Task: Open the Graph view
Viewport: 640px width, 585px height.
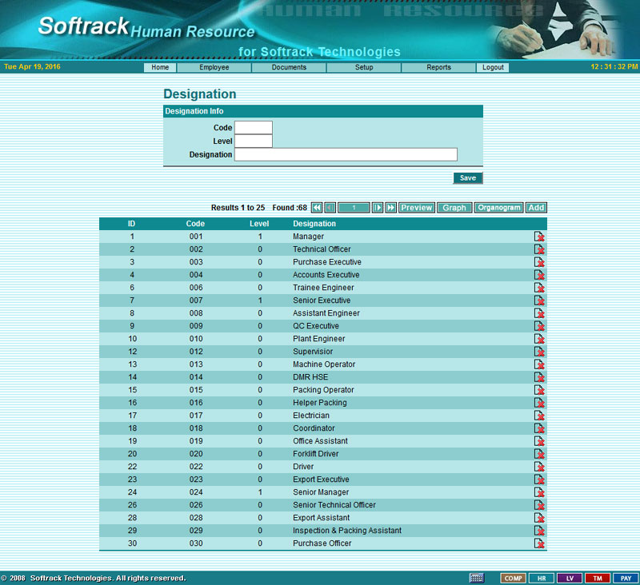Action: pos(454,208)
